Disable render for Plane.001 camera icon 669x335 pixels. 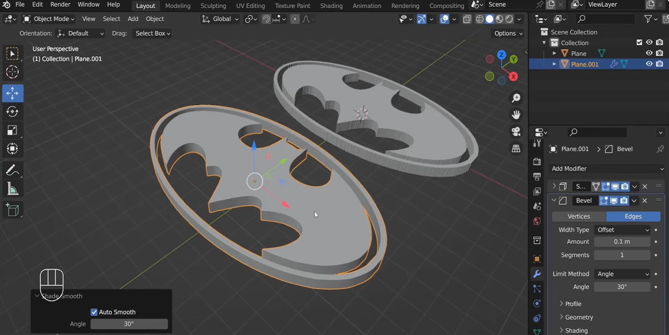[660, 64]
